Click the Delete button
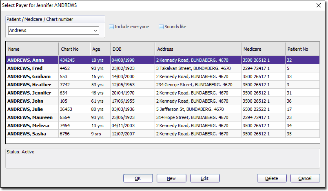Viewport: 328px width, 191px height. click(272, 178)
